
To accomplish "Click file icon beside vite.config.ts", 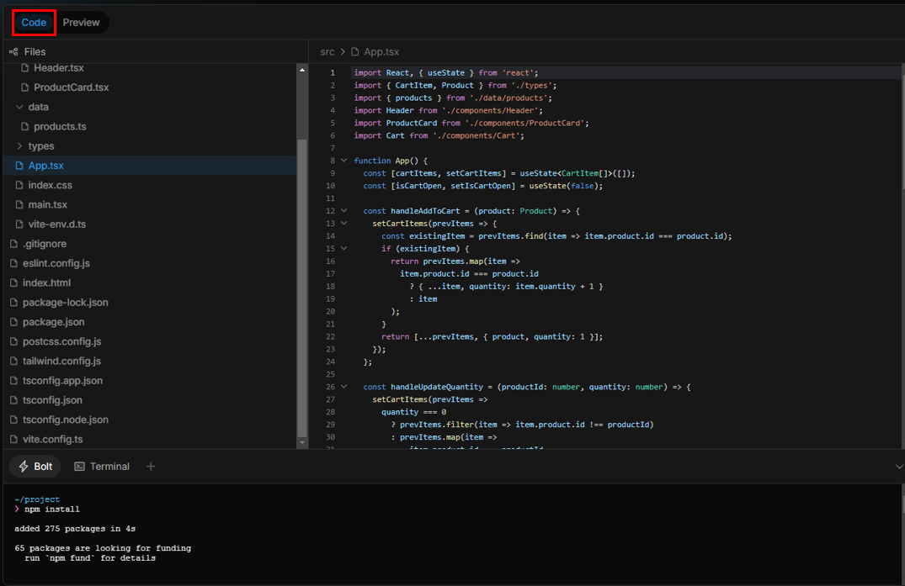I will point(13,439).
